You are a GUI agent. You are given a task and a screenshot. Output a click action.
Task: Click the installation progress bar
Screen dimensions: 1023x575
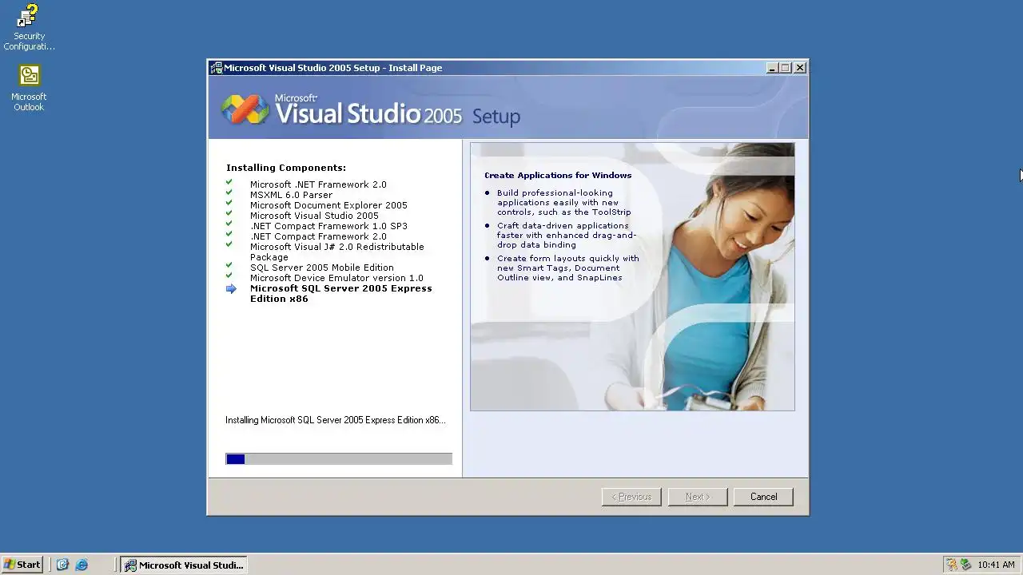pyautogui.click(x=339, y=459)
